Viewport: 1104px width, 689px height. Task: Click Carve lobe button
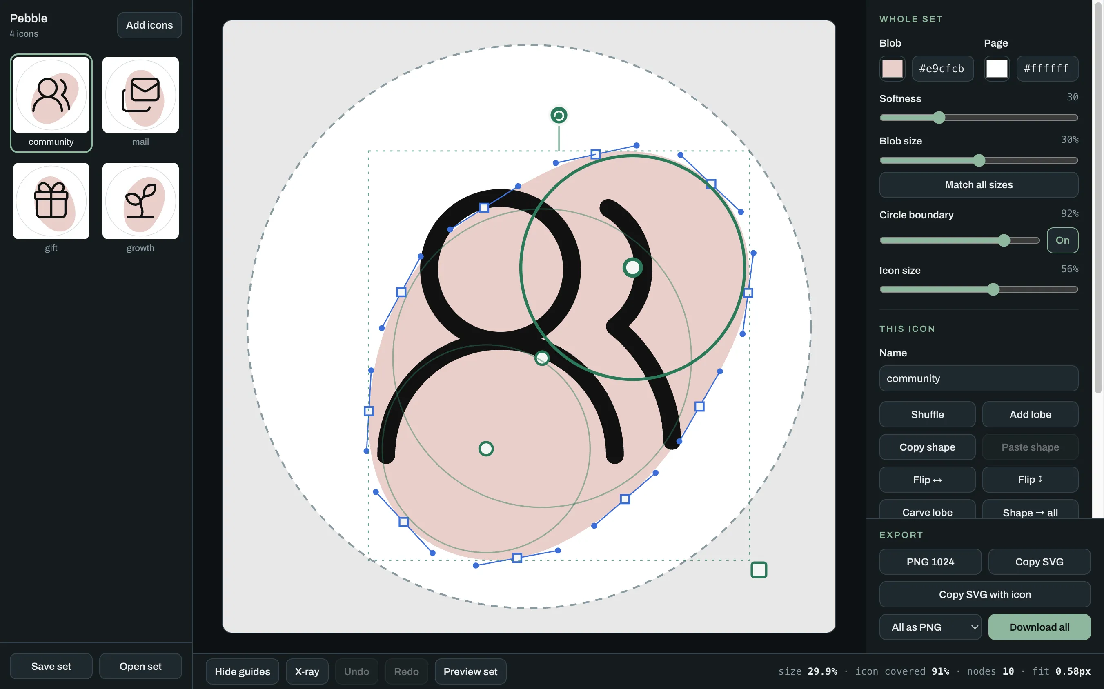[927, 510]
